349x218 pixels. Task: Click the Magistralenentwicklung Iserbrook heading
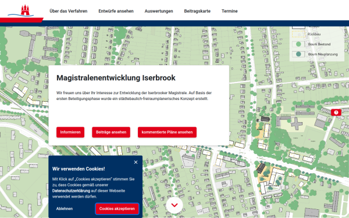point(116,78)
